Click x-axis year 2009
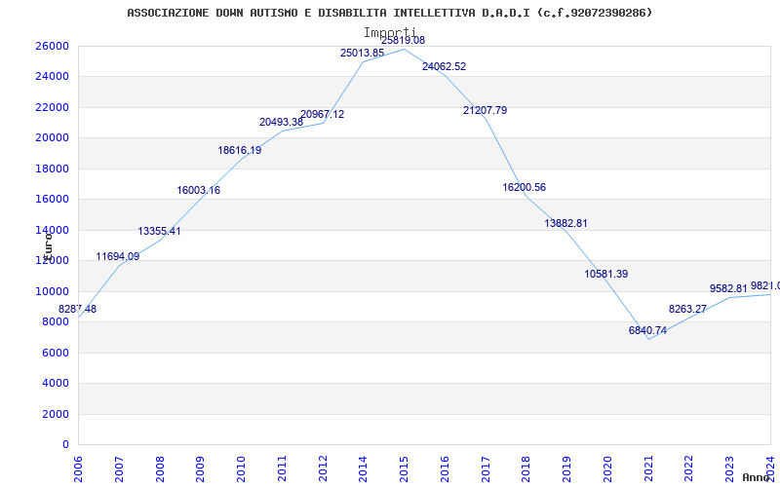This screenshot has width=780, height=487. click(200, 469)
